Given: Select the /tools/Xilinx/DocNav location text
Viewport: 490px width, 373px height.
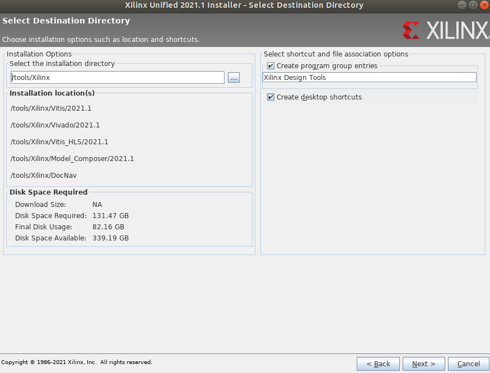Looking at the screenshot, I should 44,176.
